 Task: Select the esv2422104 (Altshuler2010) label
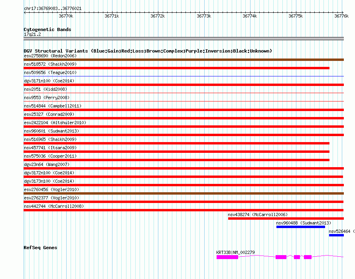tap(55, 123)
